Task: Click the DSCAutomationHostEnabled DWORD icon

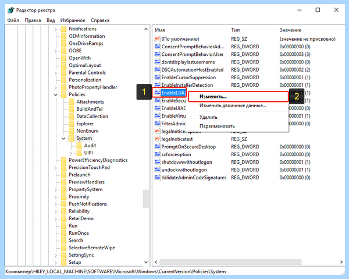Action: coord(158,69)
